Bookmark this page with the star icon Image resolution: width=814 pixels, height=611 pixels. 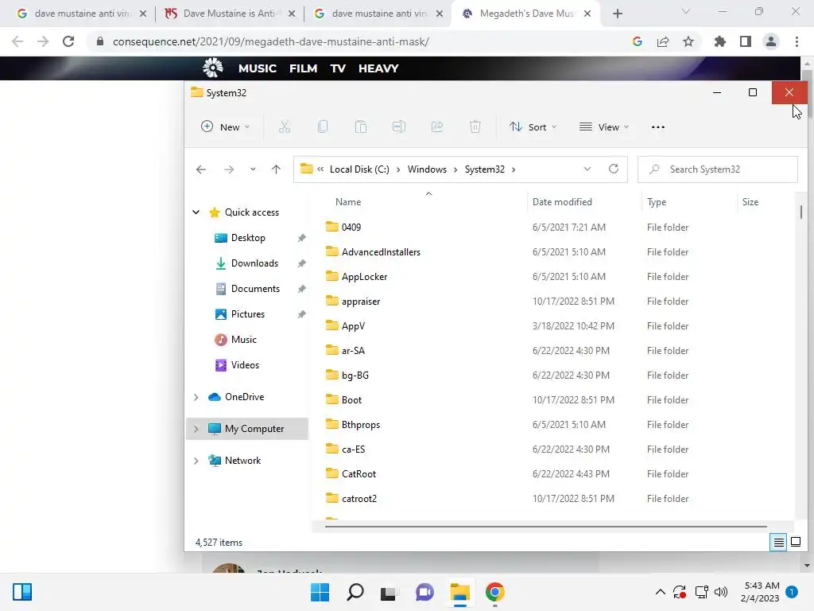tap(688, 41)
